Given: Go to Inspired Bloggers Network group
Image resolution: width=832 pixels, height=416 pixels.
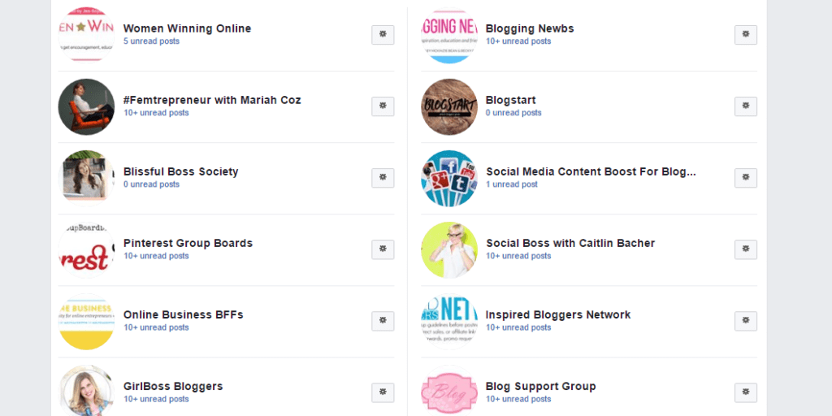Looking at the screenshot, I should click(558, 314).
